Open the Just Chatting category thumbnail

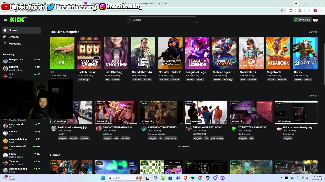coord(116,53)
